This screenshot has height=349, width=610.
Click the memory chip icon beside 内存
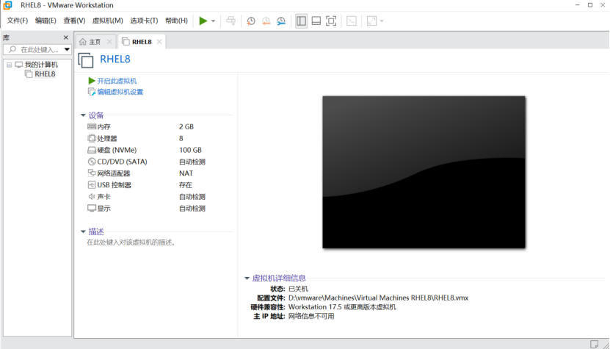point(92,127)
